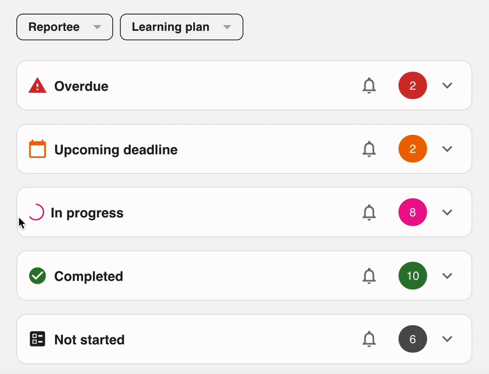This screenshot has height=374, width=489.
Task: Open the Learning plan filter dropdown
Action: click(182, 27)
